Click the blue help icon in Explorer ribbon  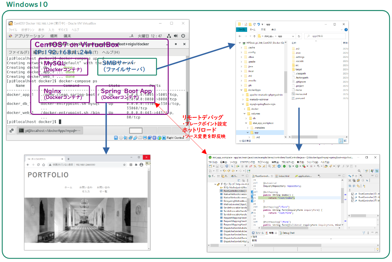point(346,30)
